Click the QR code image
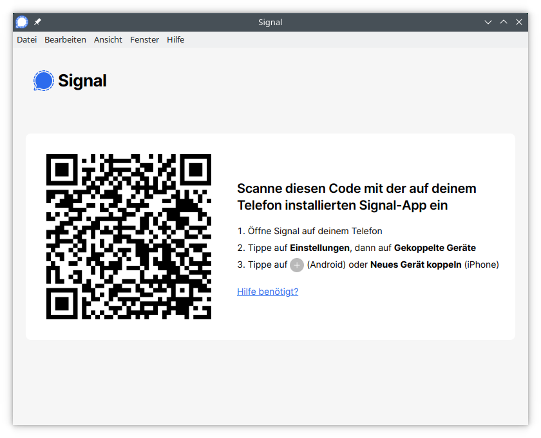The height and width of the screenshot is (438, 541). click(x=129, y=237)
